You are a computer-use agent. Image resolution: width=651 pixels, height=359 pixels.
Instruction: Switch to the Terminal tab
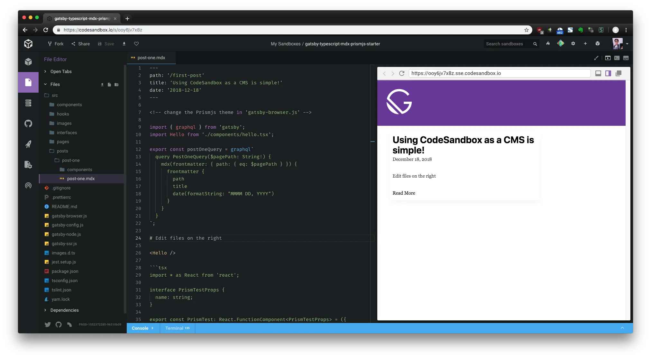[x=174, y=328]
